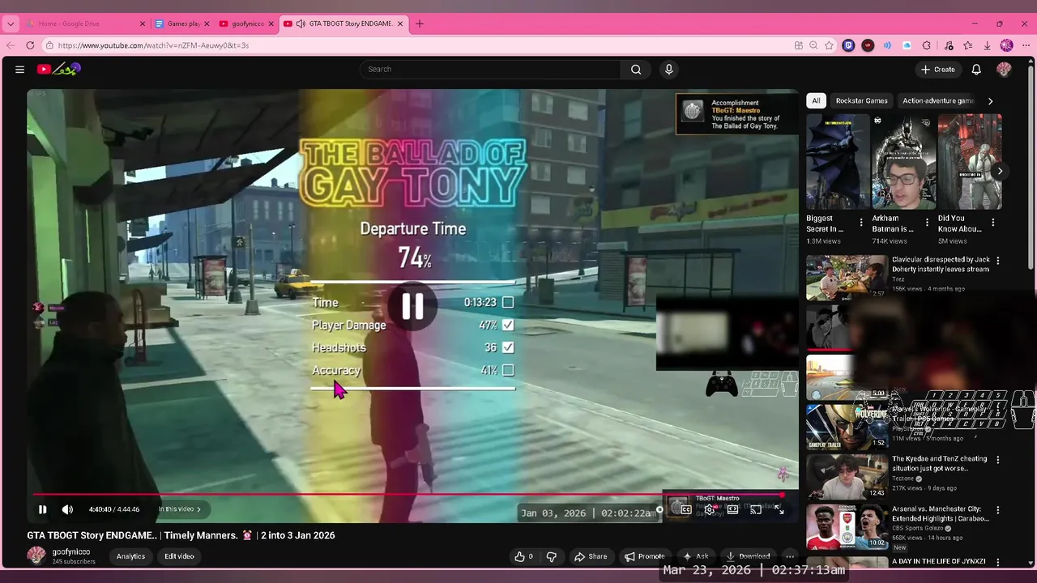1037x583 pixels.
Task: Download this video
Action: 747,556
